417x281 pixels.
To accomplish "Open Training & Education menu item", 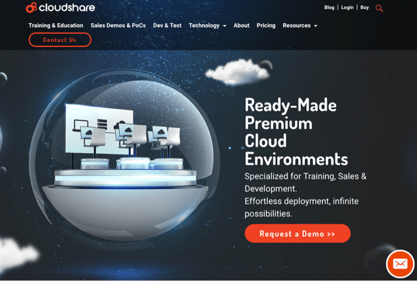I will pos(56,26).
